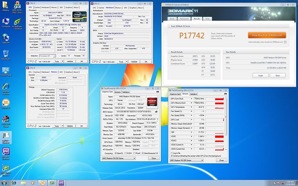Screen dimensions: 298x186
Task: Open the Graphics tab in CPU-Z Memory window
Action: point(68,72)
